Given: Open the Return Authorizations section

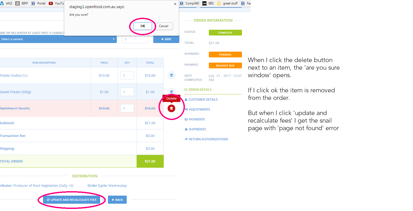Looking at the screenshot, I should [206, 139].
